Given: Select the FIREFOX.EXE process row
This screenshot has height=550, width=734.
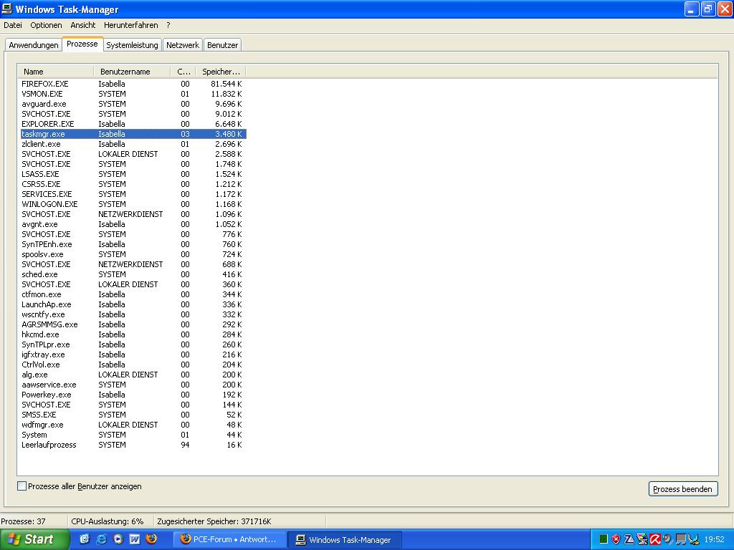Looking at the screenshot, I should (x=45, y=84).
